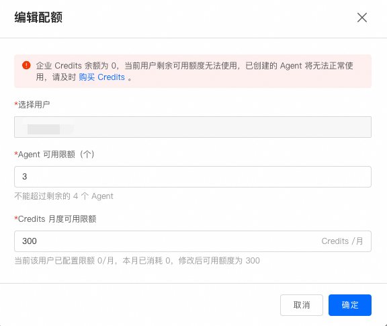Click the *选择用户 label
This screenshot has height=326, width=387.
[x=32, y=105]
